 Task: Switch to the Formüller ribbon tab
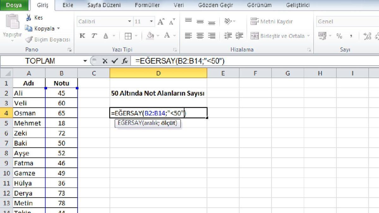click(147, 5)
